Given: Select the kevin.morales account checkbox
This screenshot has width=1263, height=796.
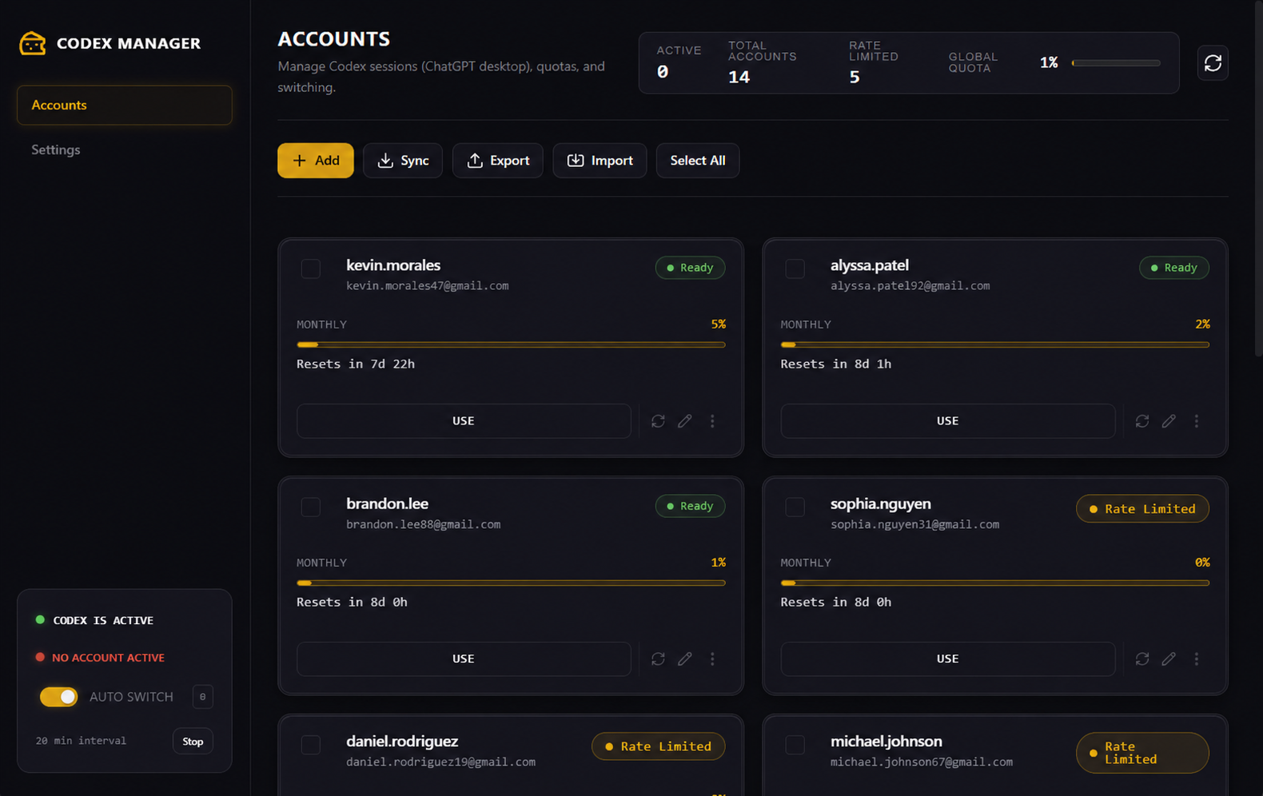Looking at the screenshot, I should [311, 269].
